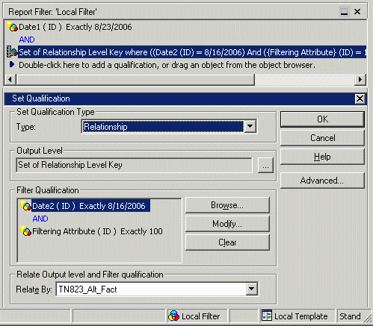Screen dimensions: 373x326
Task: Click the Local Template status bar icon
Action: pyautogui.click(x=267, y=316)
